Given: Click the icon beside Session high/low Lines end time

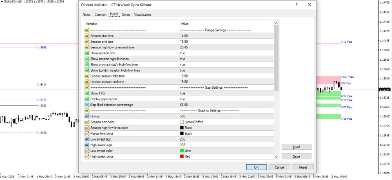Looking at the screenshot, I should [87, 47].
